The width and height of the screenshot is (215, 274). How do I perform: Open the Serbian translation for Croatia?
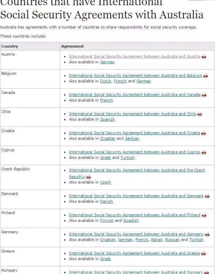132,138
